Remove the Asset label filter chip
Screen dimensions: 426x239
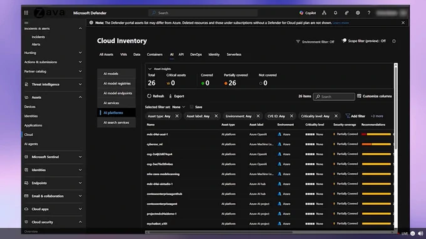pos(216,116)
